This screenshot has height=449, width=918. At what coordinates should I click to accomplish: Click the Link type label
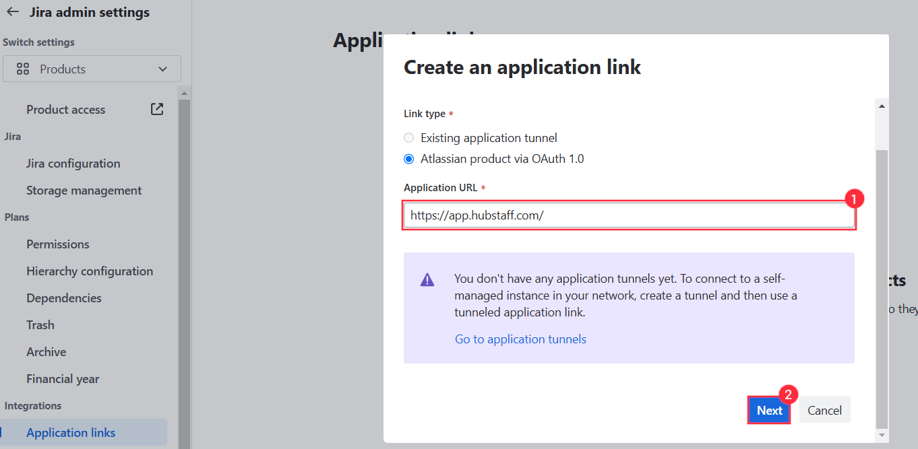pyautogui.click(x=424, y=114)
